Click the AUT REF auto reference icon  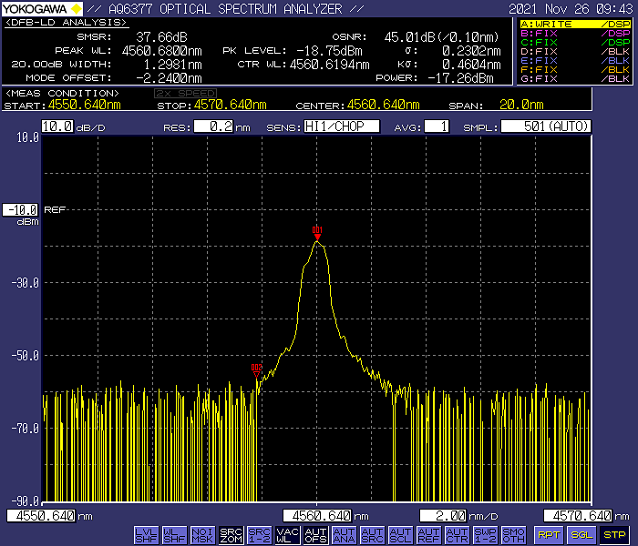pyautogui.click(x=428, y=535)
